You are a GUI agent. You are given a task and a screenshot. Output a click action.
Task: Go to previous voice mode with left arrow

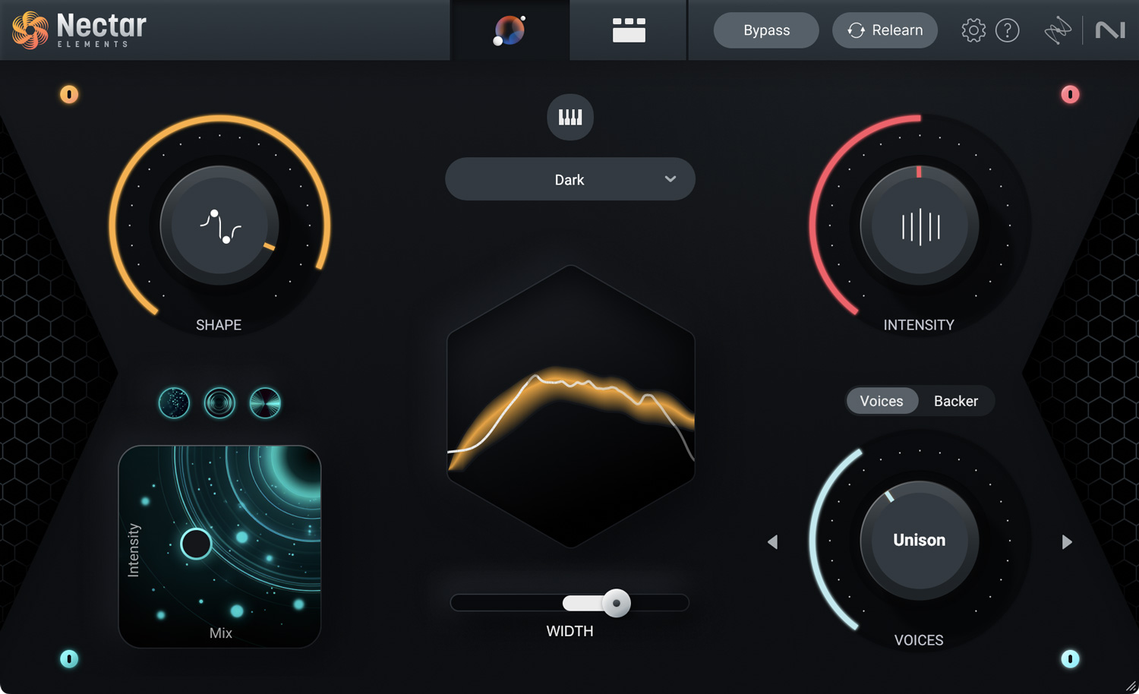point(772,541)
